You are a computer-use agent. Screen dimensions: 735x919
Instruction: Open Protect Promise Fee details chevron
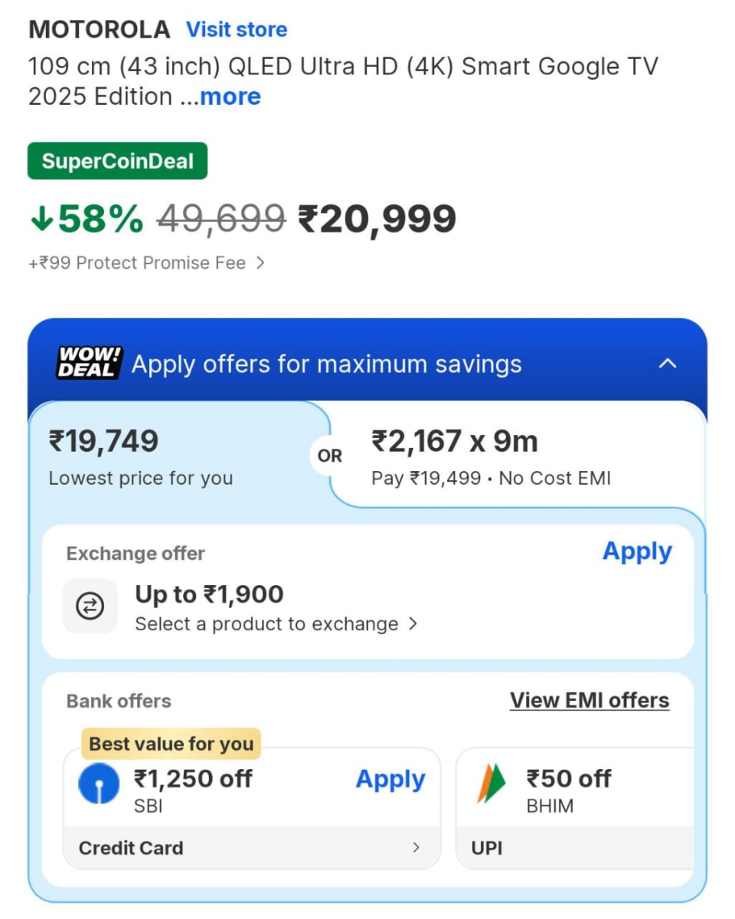[x=260, y=263]
